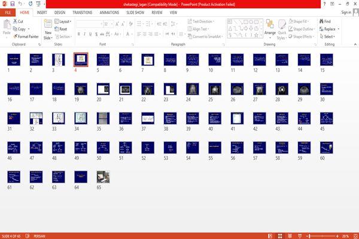Click the spell check icon in status bar

pyautogui.click(x=28, y=236)
